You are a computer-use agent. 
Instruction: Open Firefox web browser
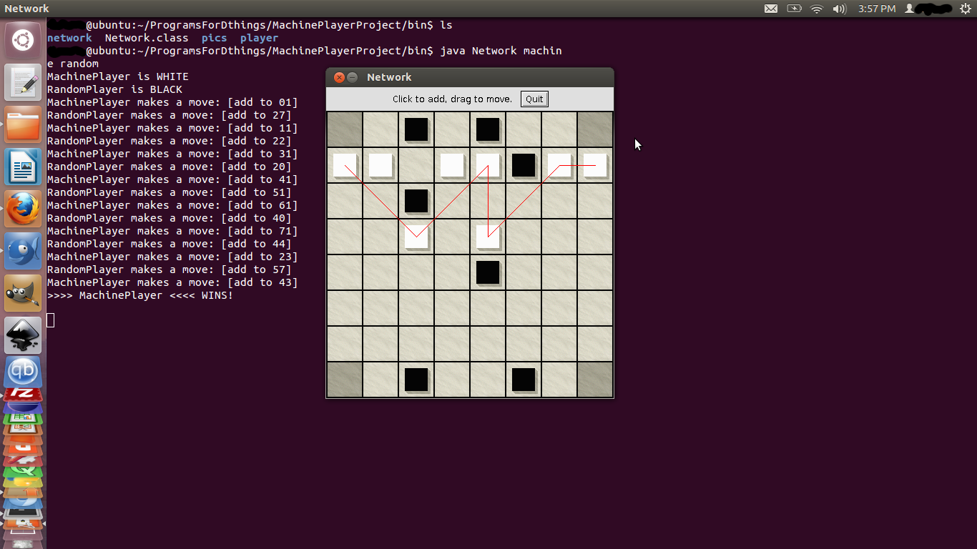(x=23, y=209)
